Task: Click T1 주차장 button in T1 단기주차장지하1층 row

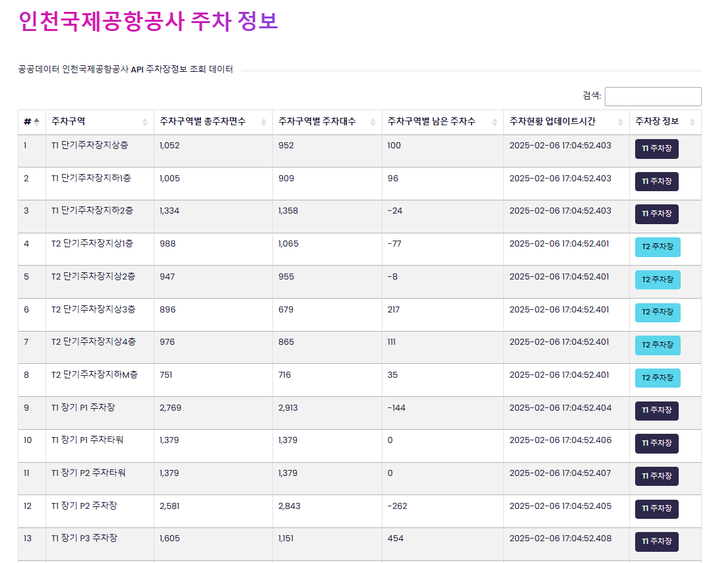Action: [657, 181]
